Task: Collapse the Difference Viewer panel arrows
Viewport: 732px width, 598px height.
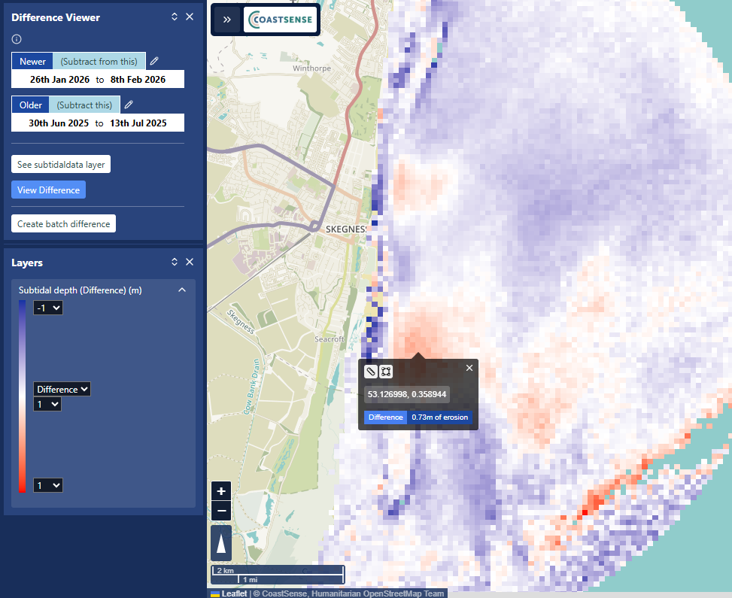Action: pos(175,17)
